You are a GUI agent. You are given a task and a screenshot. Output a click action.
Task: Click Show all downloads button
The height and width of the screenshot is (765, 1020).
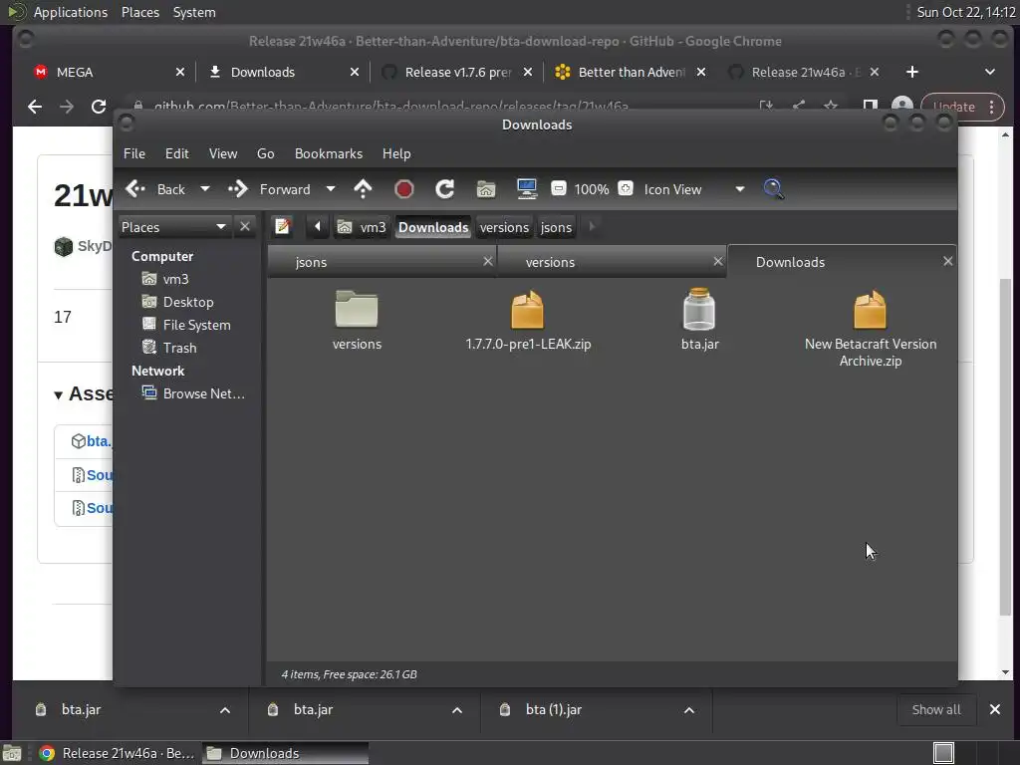(x=936, y=709)
